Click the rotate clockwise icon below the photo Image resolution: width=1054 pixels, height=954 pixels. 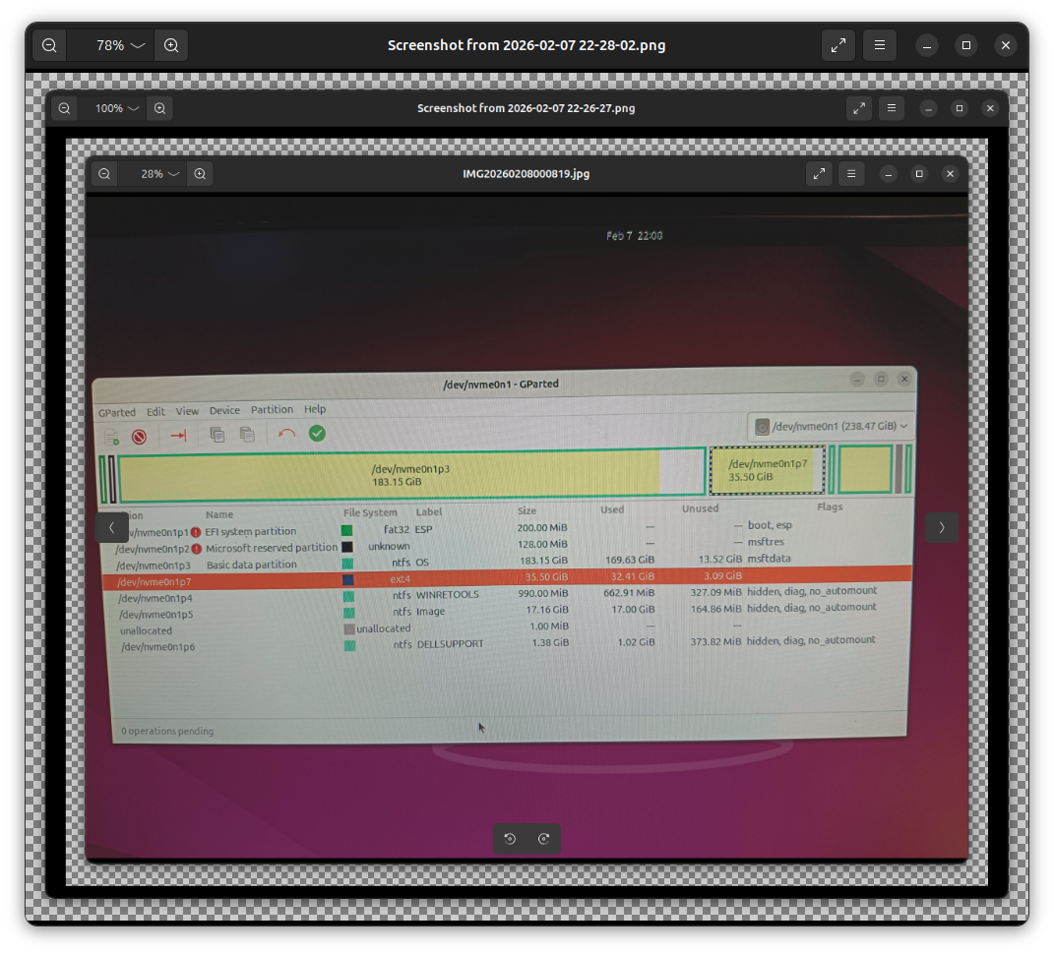point(543,839)
